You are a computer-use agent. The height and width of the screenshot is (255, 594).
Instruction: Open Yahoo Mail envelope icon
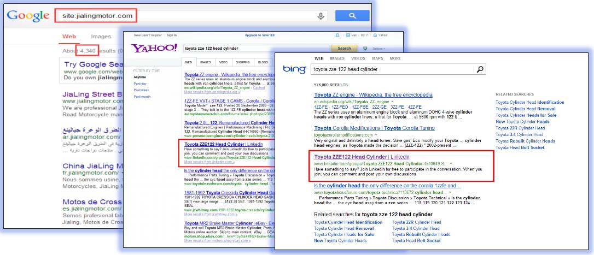click(348, 35)
